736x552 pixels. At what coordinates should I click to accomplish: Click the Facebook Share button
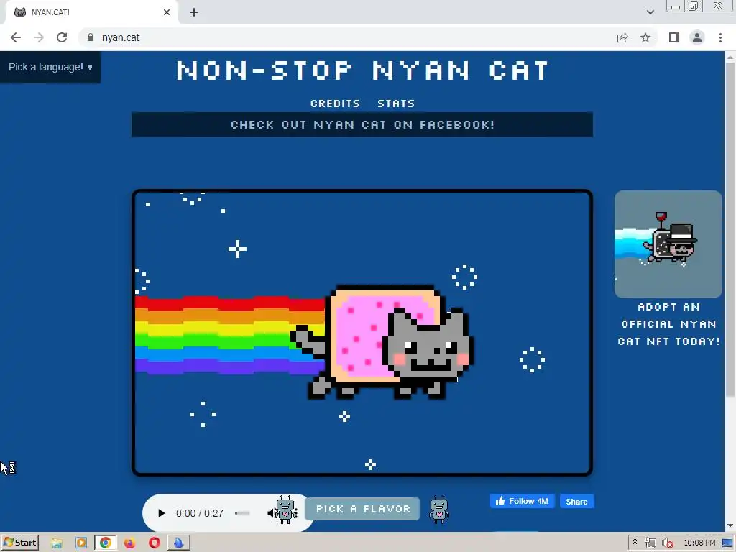click(x=577, y=501)
